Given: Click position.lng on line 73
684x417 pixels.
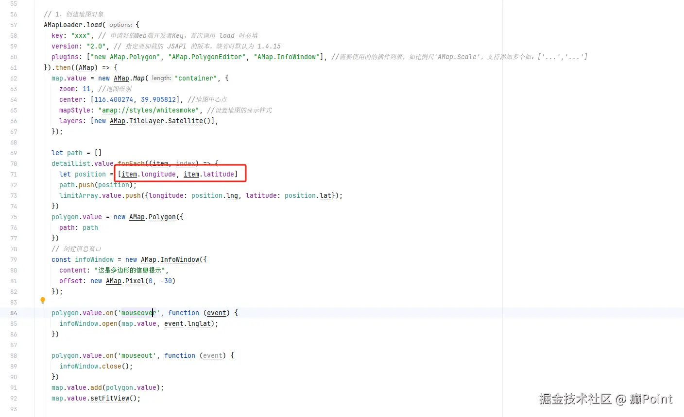Looking at the screenshot, I should pos(215,195).
